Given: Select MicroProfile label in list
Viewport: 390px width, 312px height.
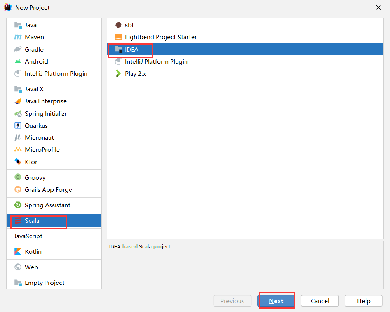Looking at the screenshot, I should (x=42, y=149).
